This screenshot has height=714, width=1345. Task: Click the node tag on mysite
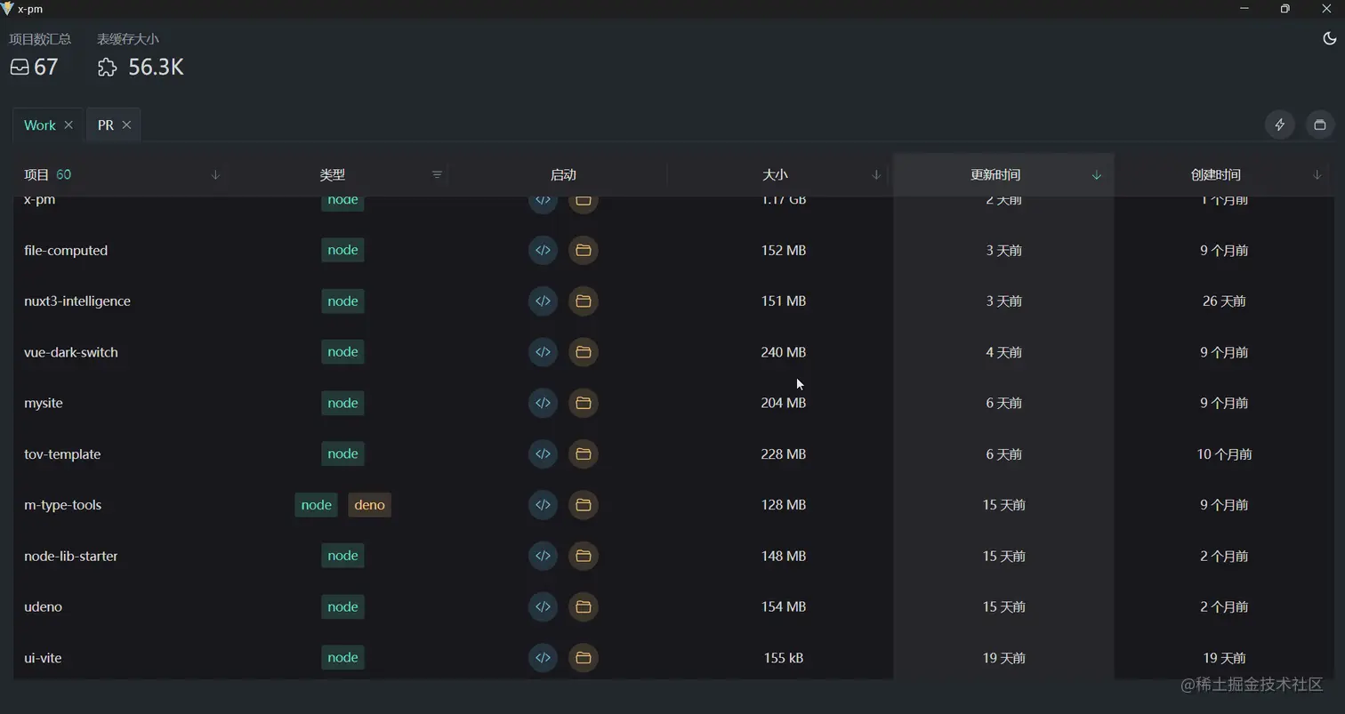[x=342, y=403]
